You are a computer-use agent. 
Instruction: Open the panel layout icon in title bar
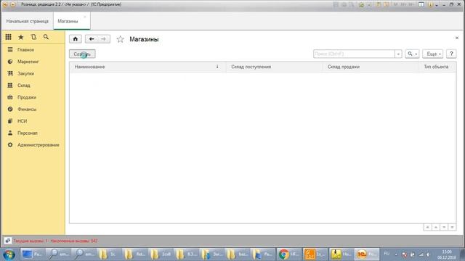point(421,4)
